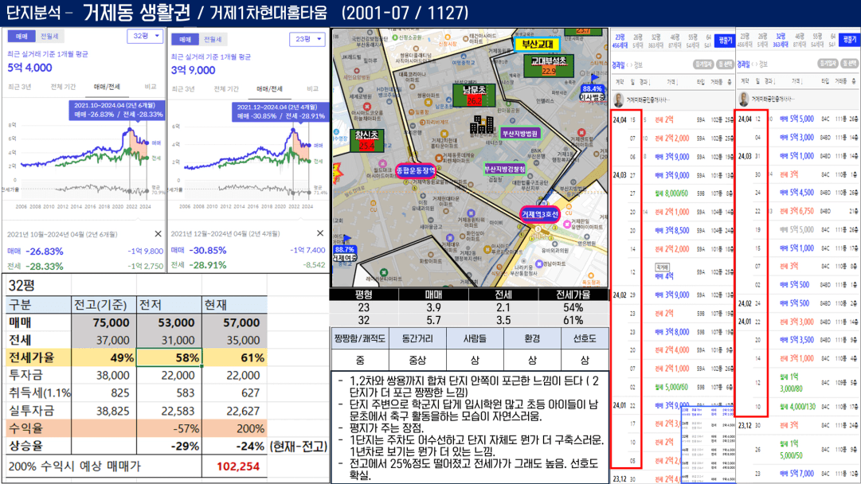Switch to 전월세 in the 32평 chart panel
The height and width of the screenshot is (484, 861).
tap(49, 36)
